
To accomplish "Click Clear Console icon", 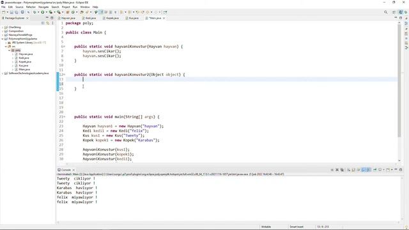I will click(349, 170).
